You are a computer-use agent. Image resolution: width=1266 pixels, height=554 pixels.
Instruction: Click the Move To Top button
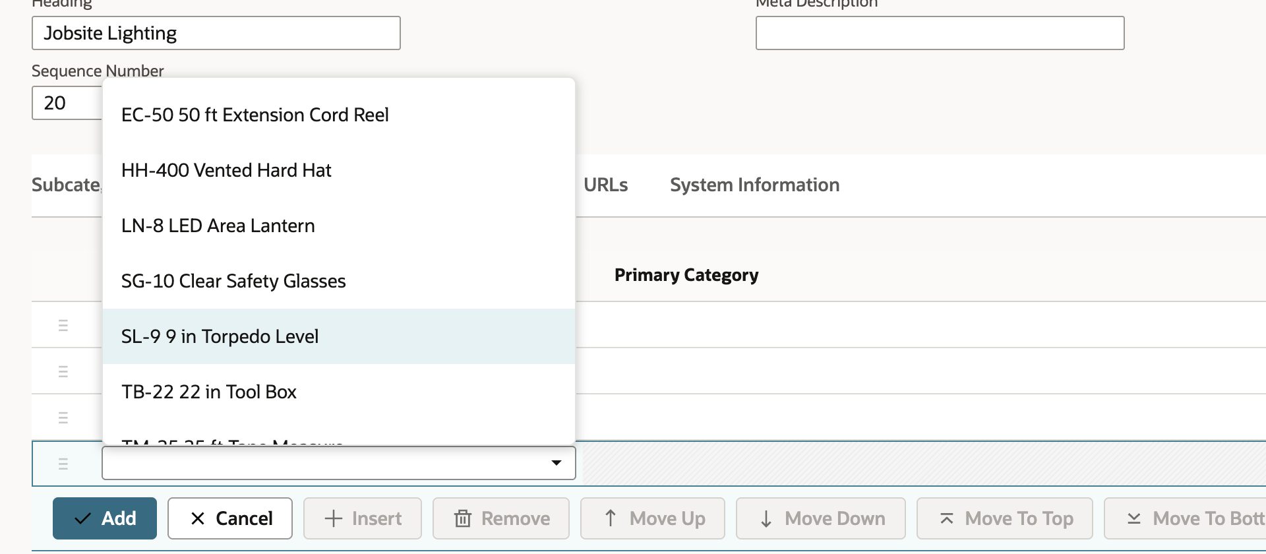point(1005,518)
